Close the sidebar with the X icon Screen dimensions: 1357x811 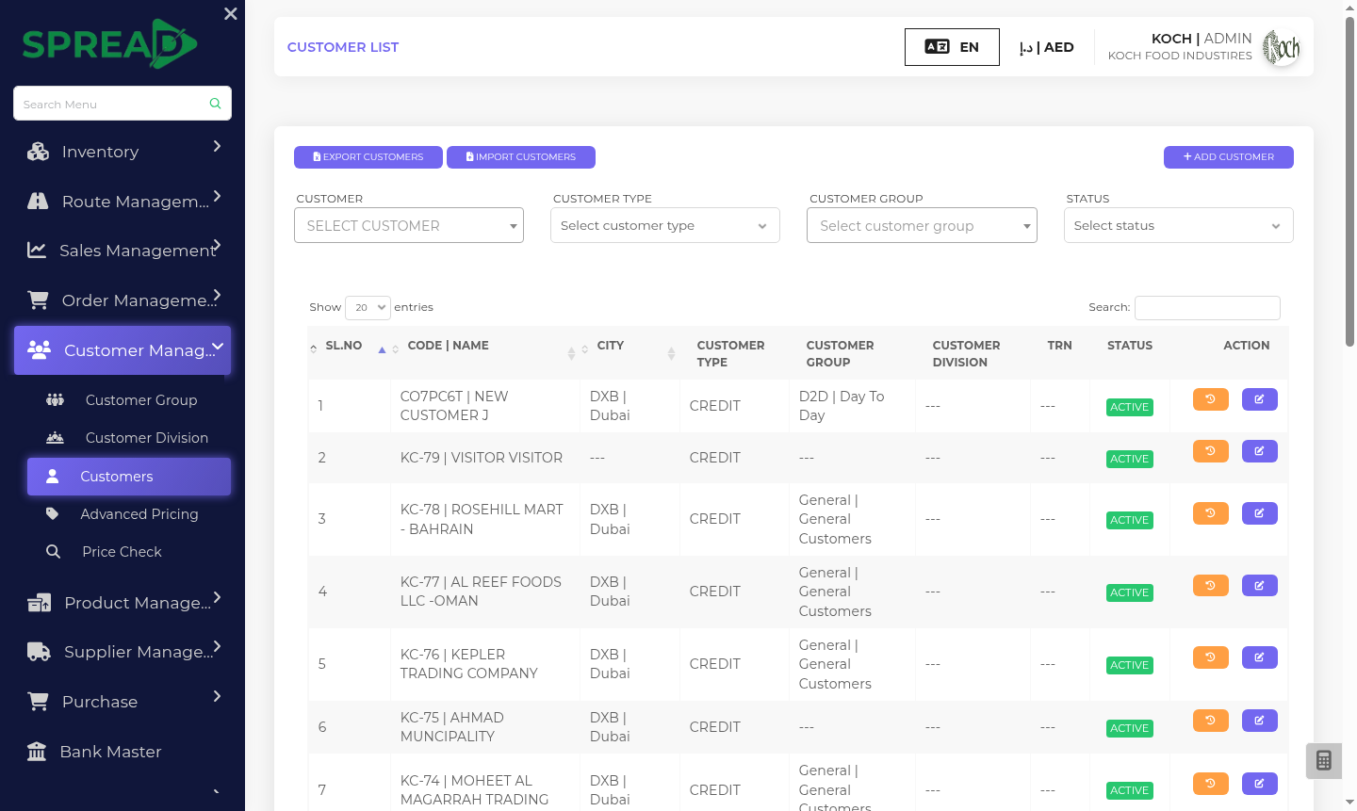(x=231, y=14)
